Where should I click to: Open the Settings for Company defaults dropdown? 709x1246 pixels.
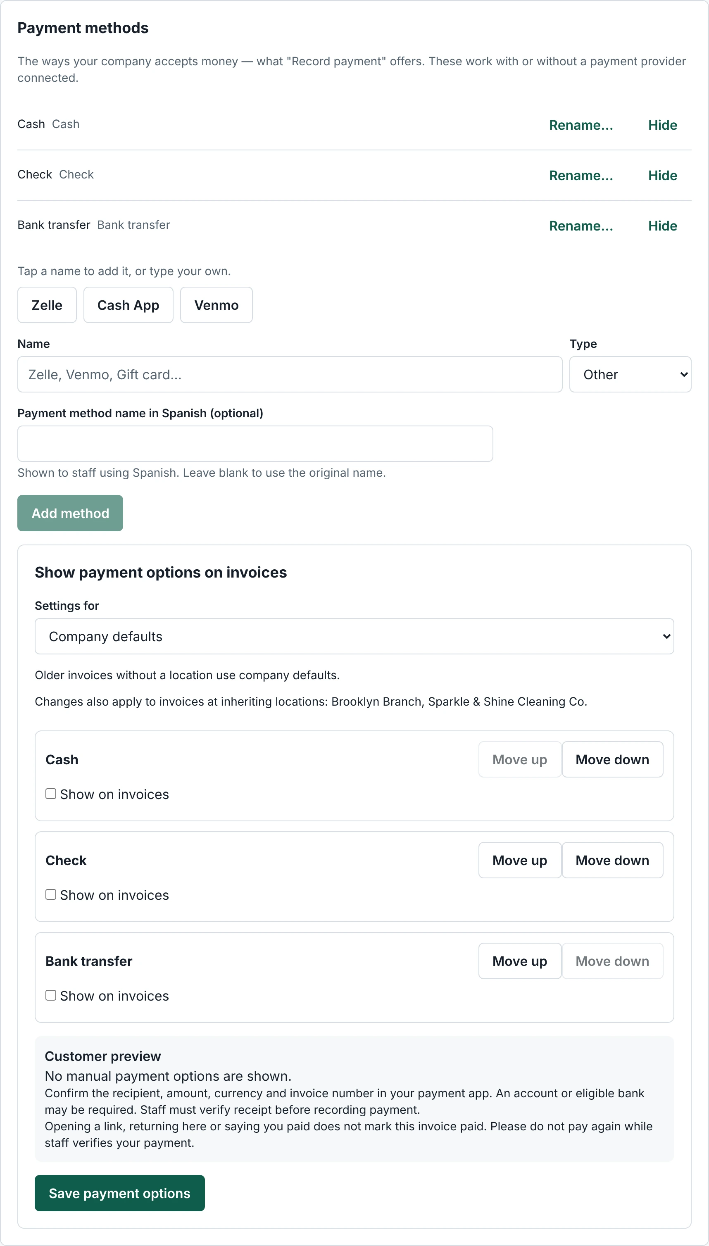(354, 636)
